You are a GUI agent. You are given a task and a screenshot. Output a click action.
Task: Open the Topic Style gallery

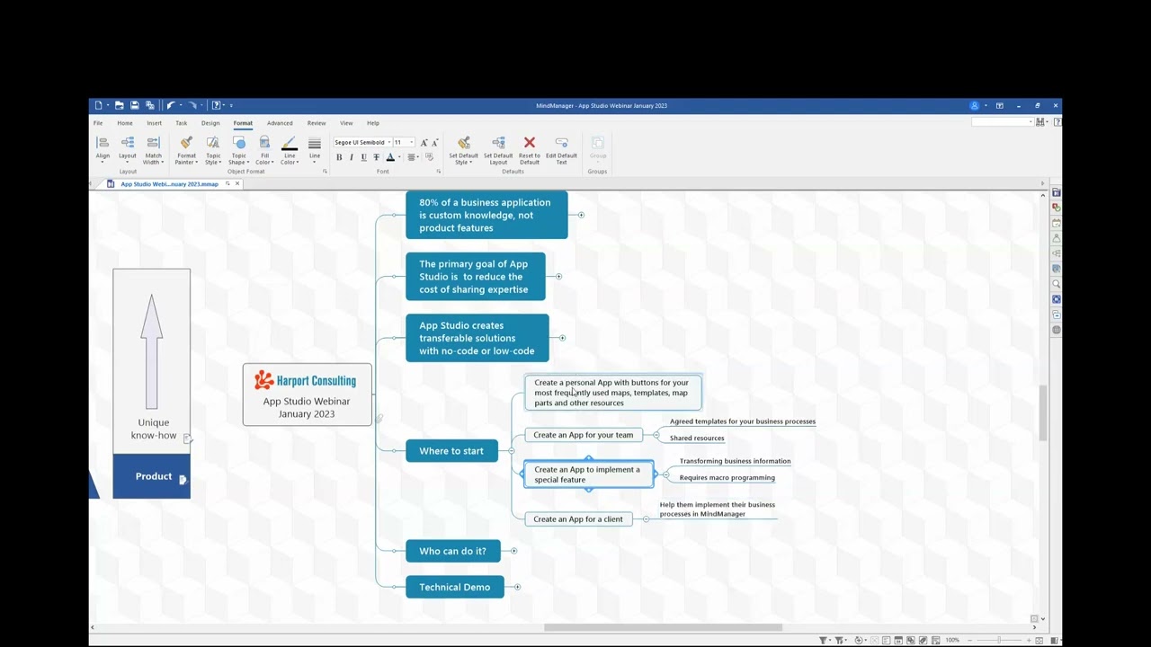(213, 149)
